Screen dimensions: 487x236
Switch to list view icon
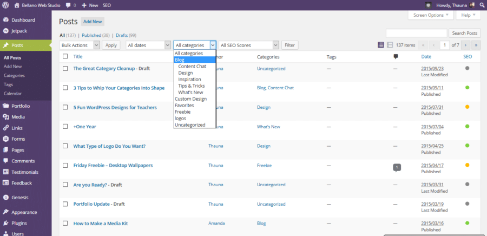381,45
